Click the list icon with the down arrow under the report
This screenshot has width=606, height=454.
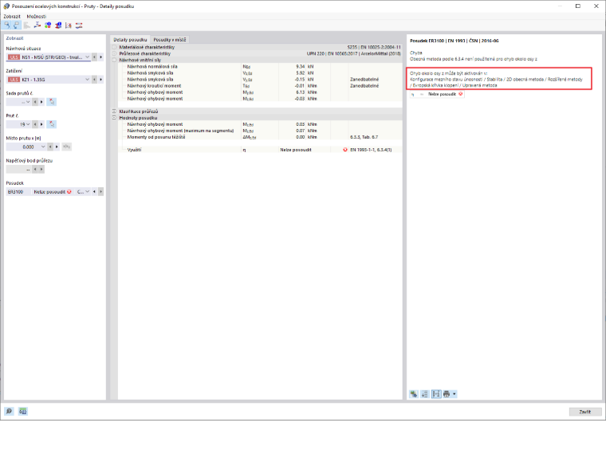pos(425,394)
